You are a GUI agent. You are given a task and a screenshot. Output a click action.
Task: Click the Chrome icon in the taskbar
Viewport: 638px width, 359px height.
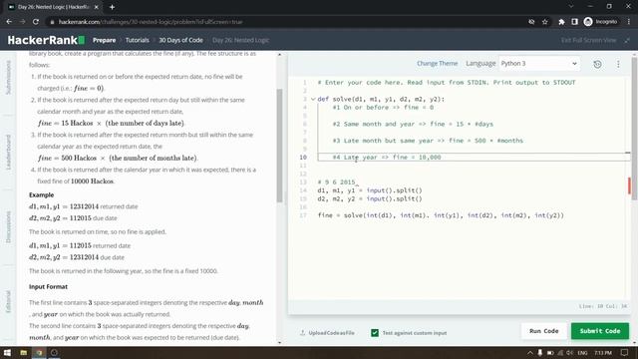[x=39, y=352]
